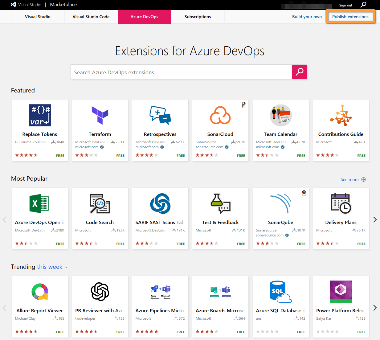
Task: Open the SonarCloud extension logo
Action: [220, 115]
